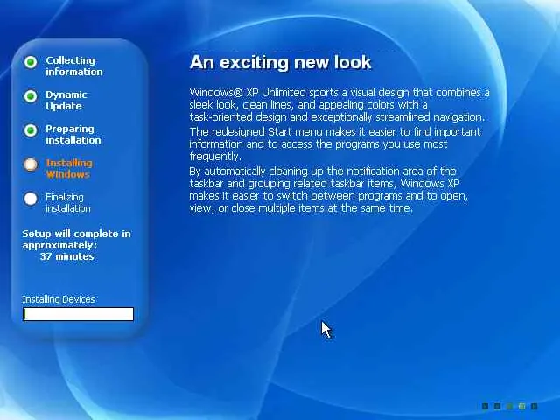This screenshot has width=560, height=420.
Task: Click the green Preparing installation step indicator
Action: tap(31, 130)
